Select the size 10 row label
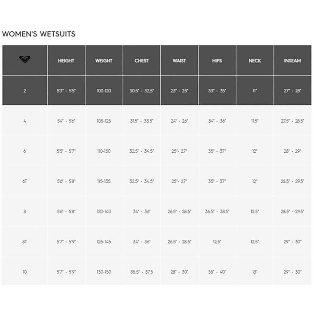Screen dimensions: 314x314 click(x=25, y=272)
